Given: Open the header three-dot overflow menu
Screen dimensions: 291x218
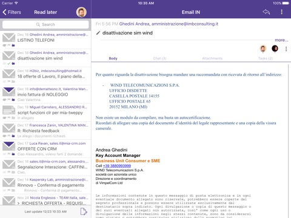Looking at the screenshot, I should point(282,12).
